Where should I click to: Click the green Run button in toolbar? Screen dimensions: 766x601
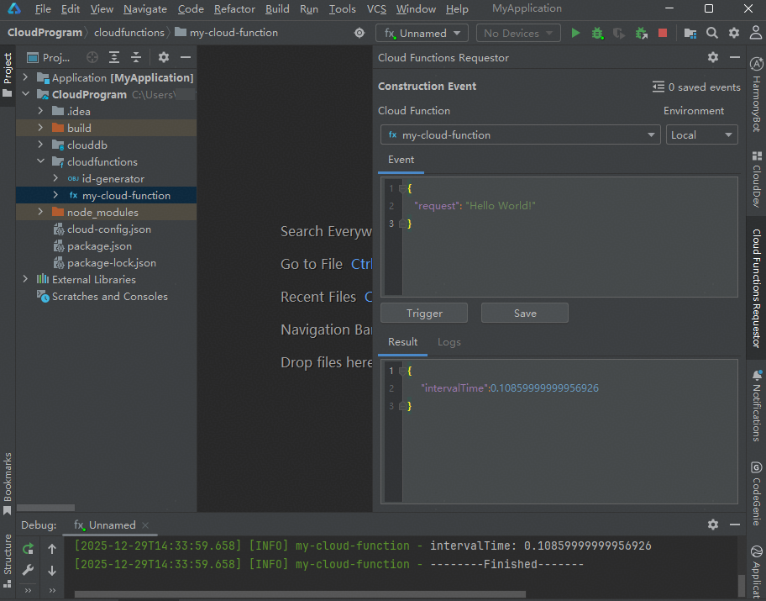pos(575,34)
